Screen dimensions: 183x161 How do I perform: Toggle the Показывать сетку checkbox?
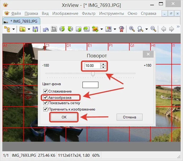pos(45,103)
